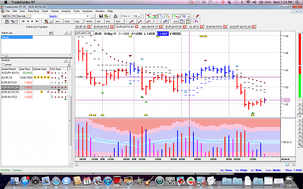Click the yellow grid window icon
This screenshot has width=303, height=189.
coord(188,21)
